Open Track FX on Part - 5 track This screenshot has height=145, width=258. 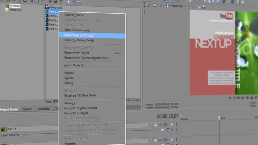160,125
